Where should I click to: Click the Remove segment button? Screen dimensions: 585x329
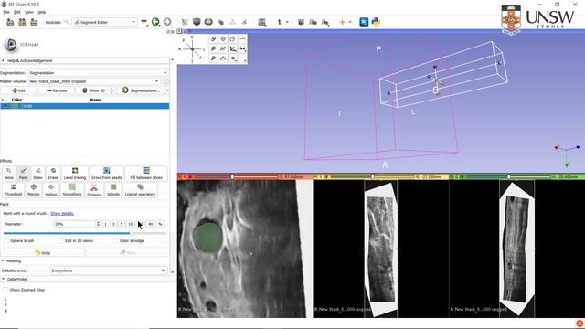pyautogui.click(x=57, y=90)
